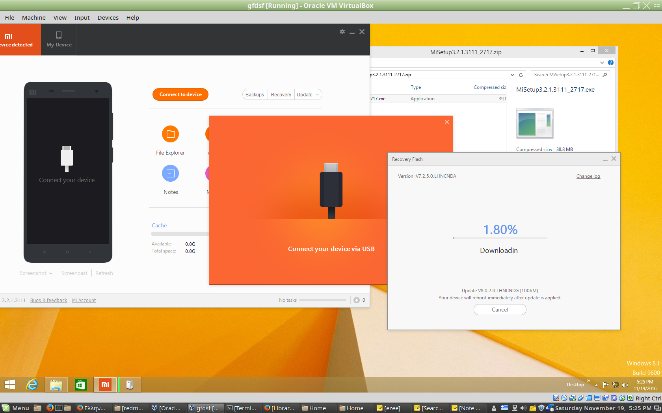Refresh the MiSetup zip folder view

point(521,75)
